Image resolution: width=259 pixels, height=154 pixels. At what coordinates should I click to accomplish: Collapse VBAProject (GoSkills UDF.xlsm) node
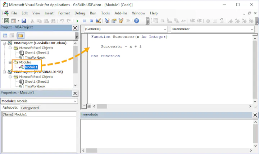point(4,43)
